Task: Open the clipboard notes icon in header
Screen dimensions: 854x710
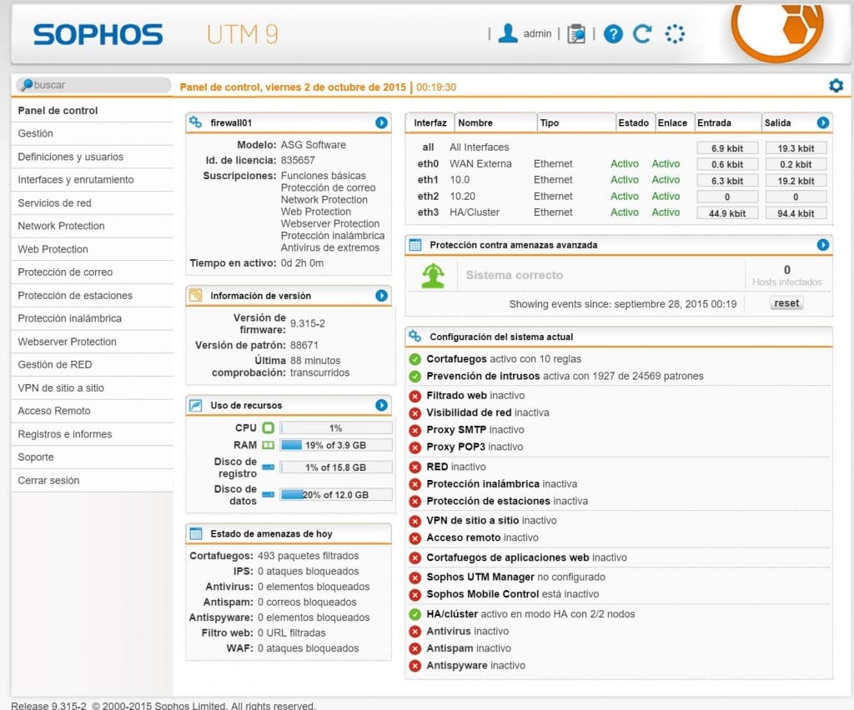Action: [575, 34]
